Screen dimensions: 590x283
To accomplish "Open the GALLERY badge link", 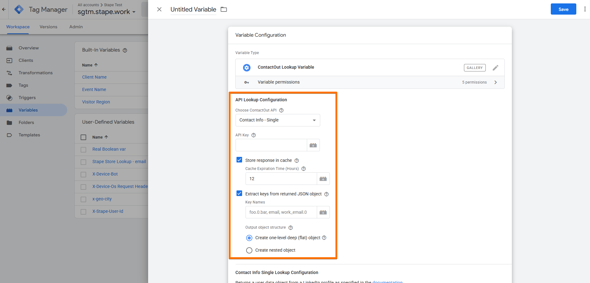I will click(x=475, y=68).
